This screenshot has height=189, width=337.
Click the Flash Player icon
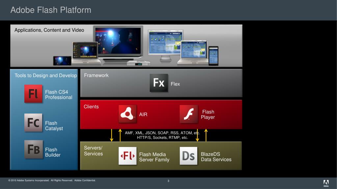coord(189,114)
